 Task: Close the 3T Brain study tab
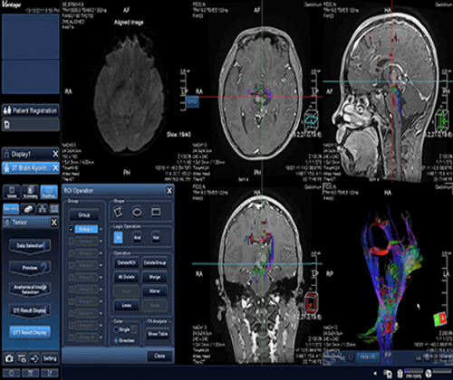tap(55, 167)
